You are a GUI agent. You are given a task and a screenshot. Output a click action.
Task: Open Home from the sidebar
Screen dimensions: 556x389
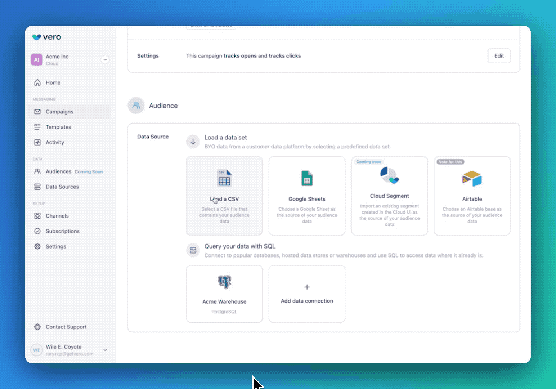point(53,82)
